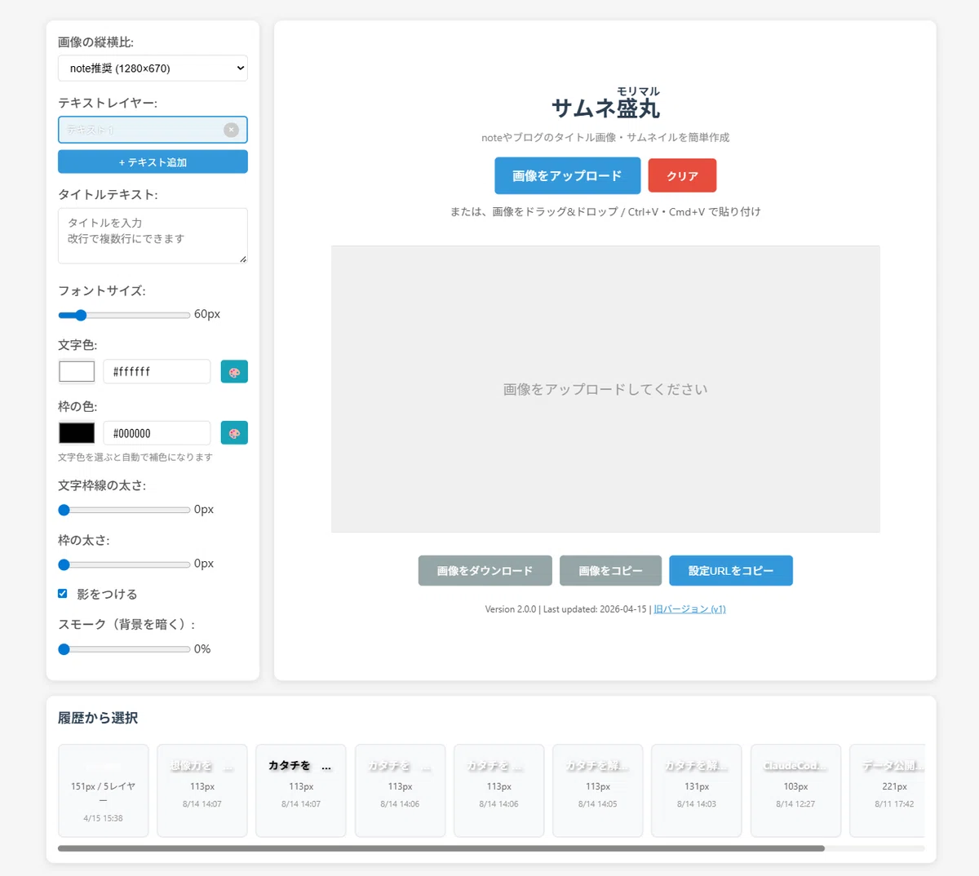Focus the #ffffff text color hex field

(x=157, y=372)
